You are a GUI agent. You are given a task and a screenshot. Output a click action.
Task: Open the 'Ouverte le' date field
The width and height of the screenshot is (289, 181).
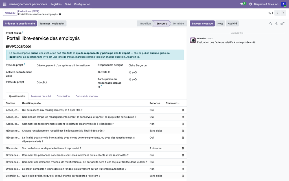click(x=156, y=72)
